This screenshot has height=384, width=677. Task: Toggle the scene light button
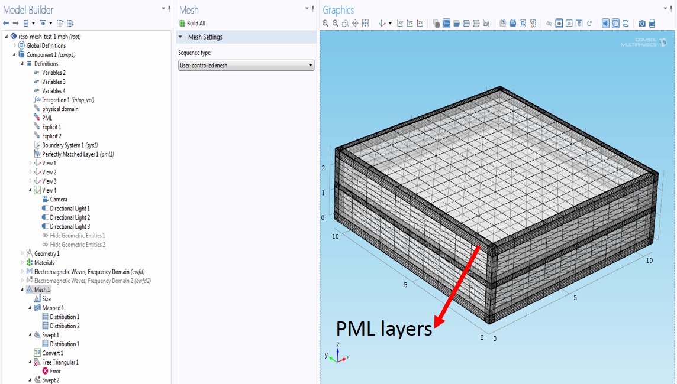[605, 24]
